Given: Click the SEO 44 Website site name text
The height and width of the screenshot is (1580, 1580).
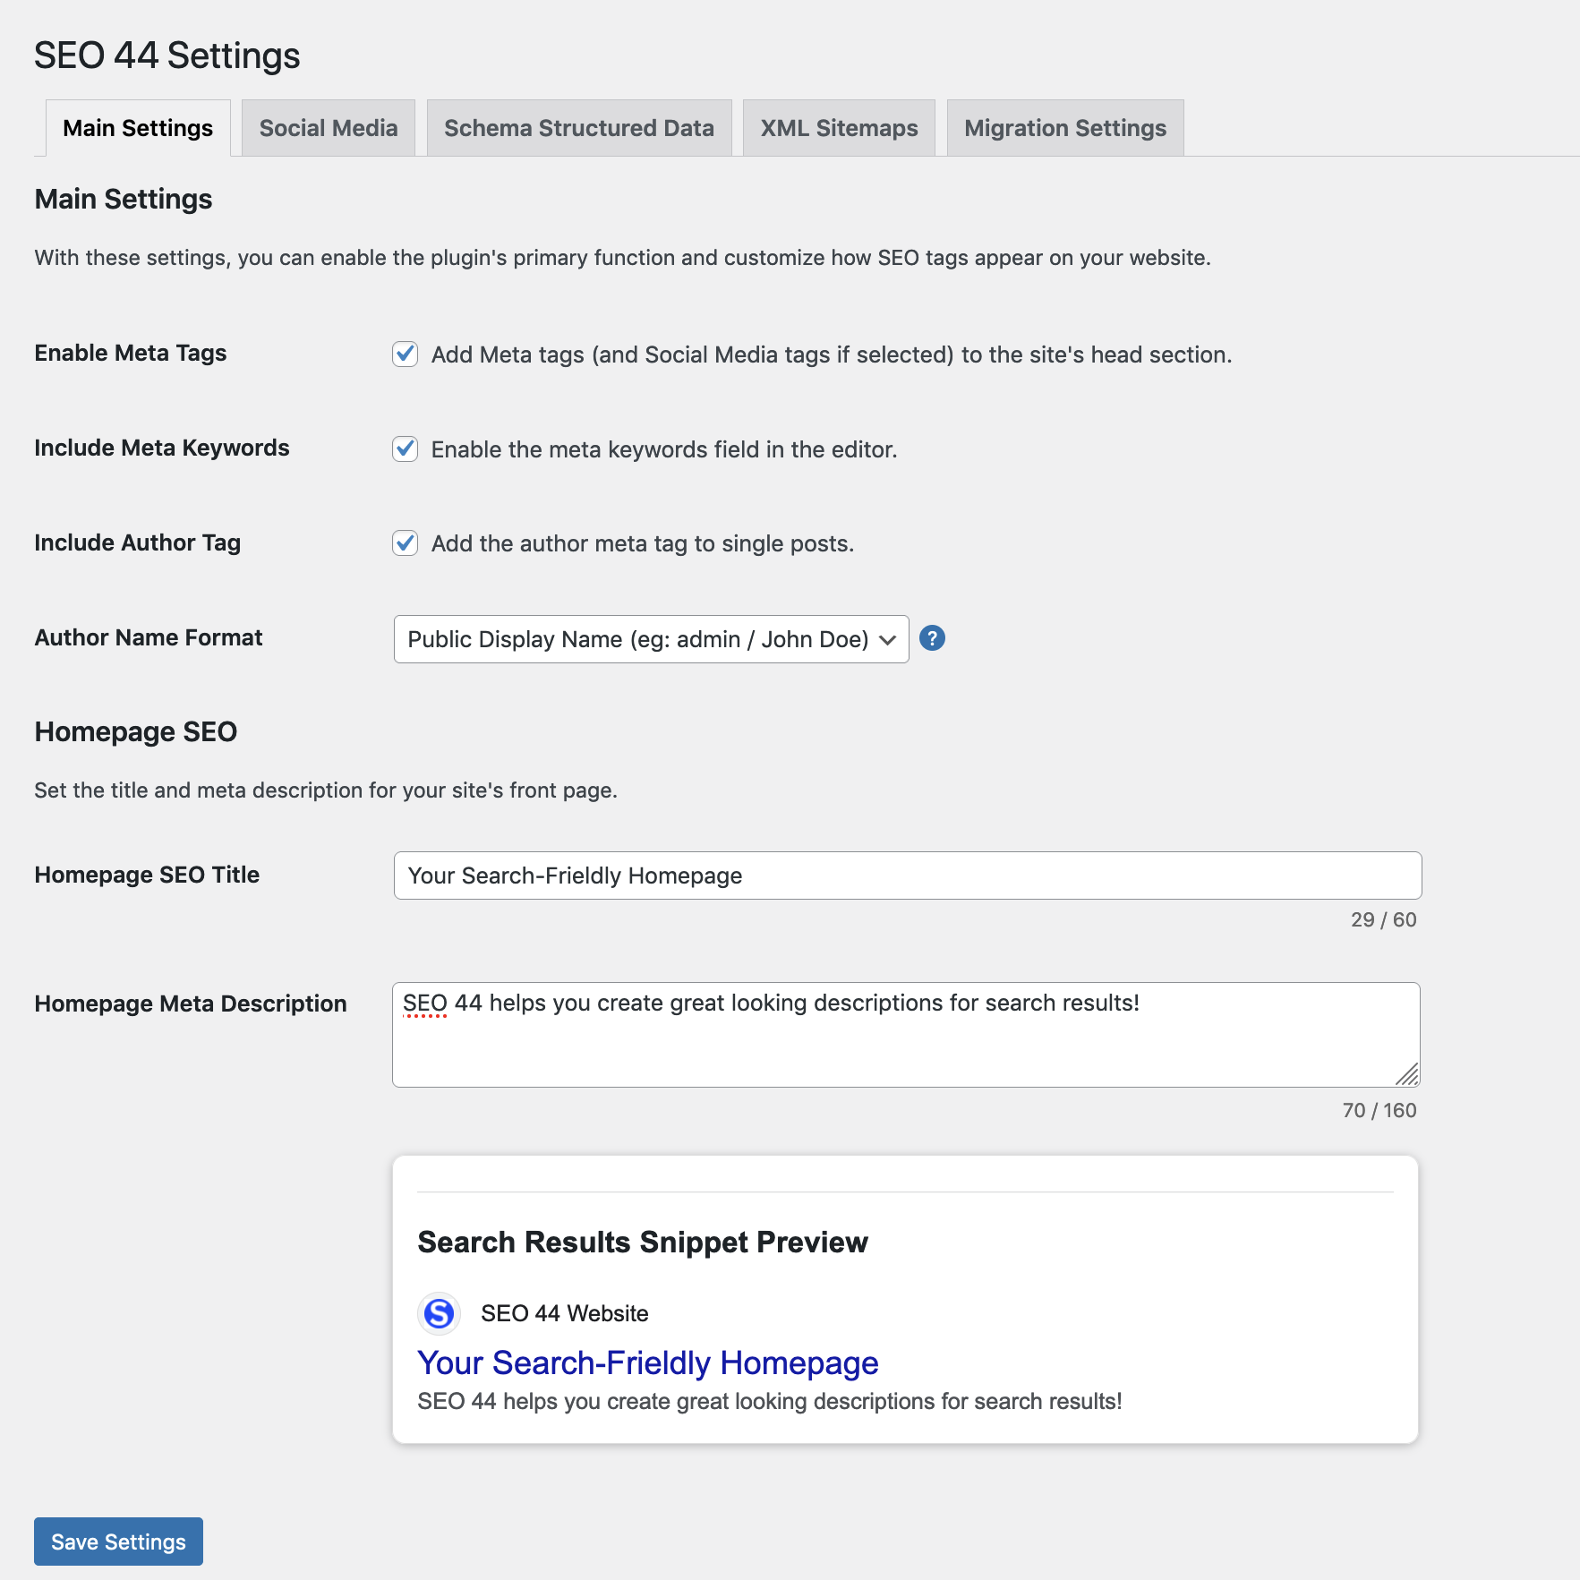Looking at the screenshot, I should 565,1314.
